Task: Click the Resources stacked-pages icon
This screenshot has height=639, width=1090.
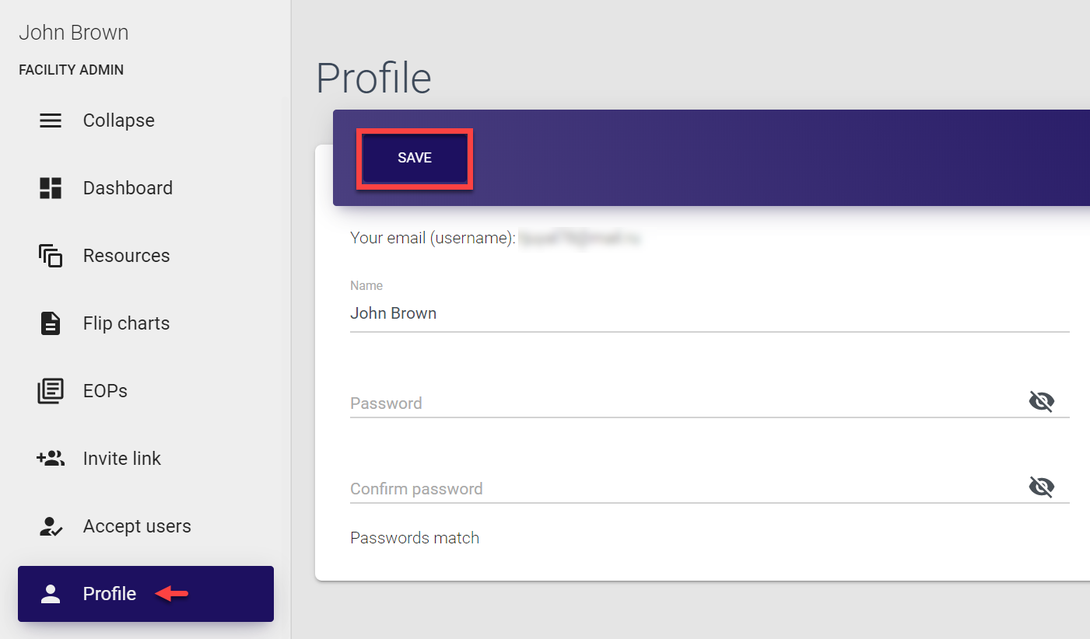Action: pyautogui.click(x=51, y=256)
